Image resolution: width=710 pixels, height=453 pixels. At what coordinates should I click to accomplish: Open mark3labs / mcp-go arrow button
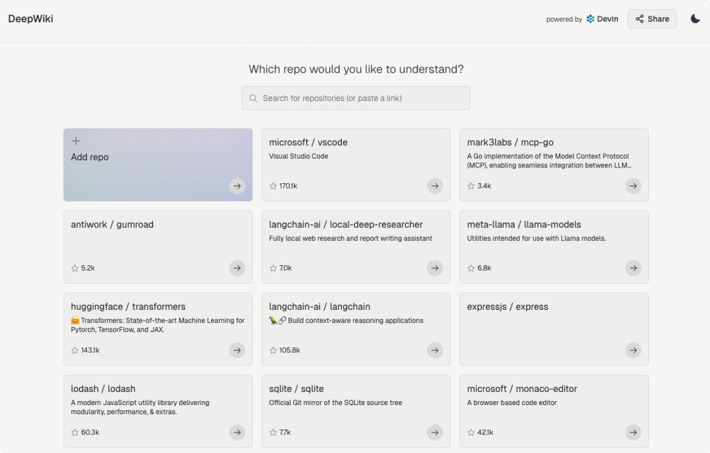tap(633, 186)
